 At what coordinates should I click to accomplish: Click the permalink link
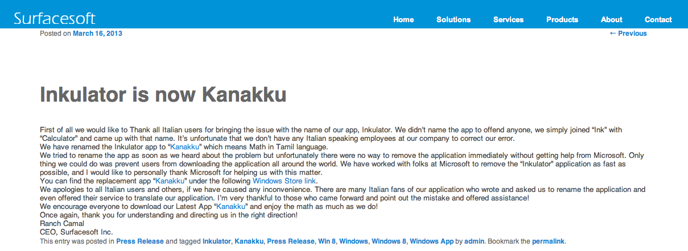coord(549,241)
